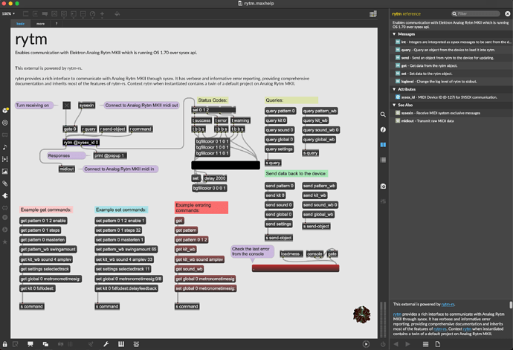The width and height of the screenshot is (513, 350).
Task: Click 'get pattern 0 1 steps' message box
Action: point(40,230)
